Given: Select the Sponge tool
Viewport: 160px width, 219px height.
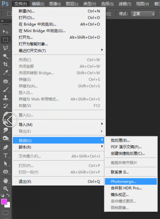Looking at the screenshot, I should click(5, 138).
